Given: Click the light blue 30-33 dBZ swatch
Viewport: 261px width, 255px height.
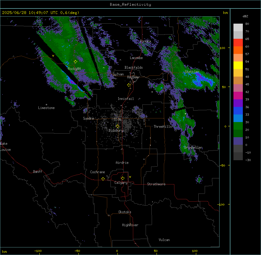Looking at the screenshot, I should 238,118.
